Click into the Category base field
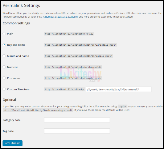The image size is (164, 149). coord(77,120)
